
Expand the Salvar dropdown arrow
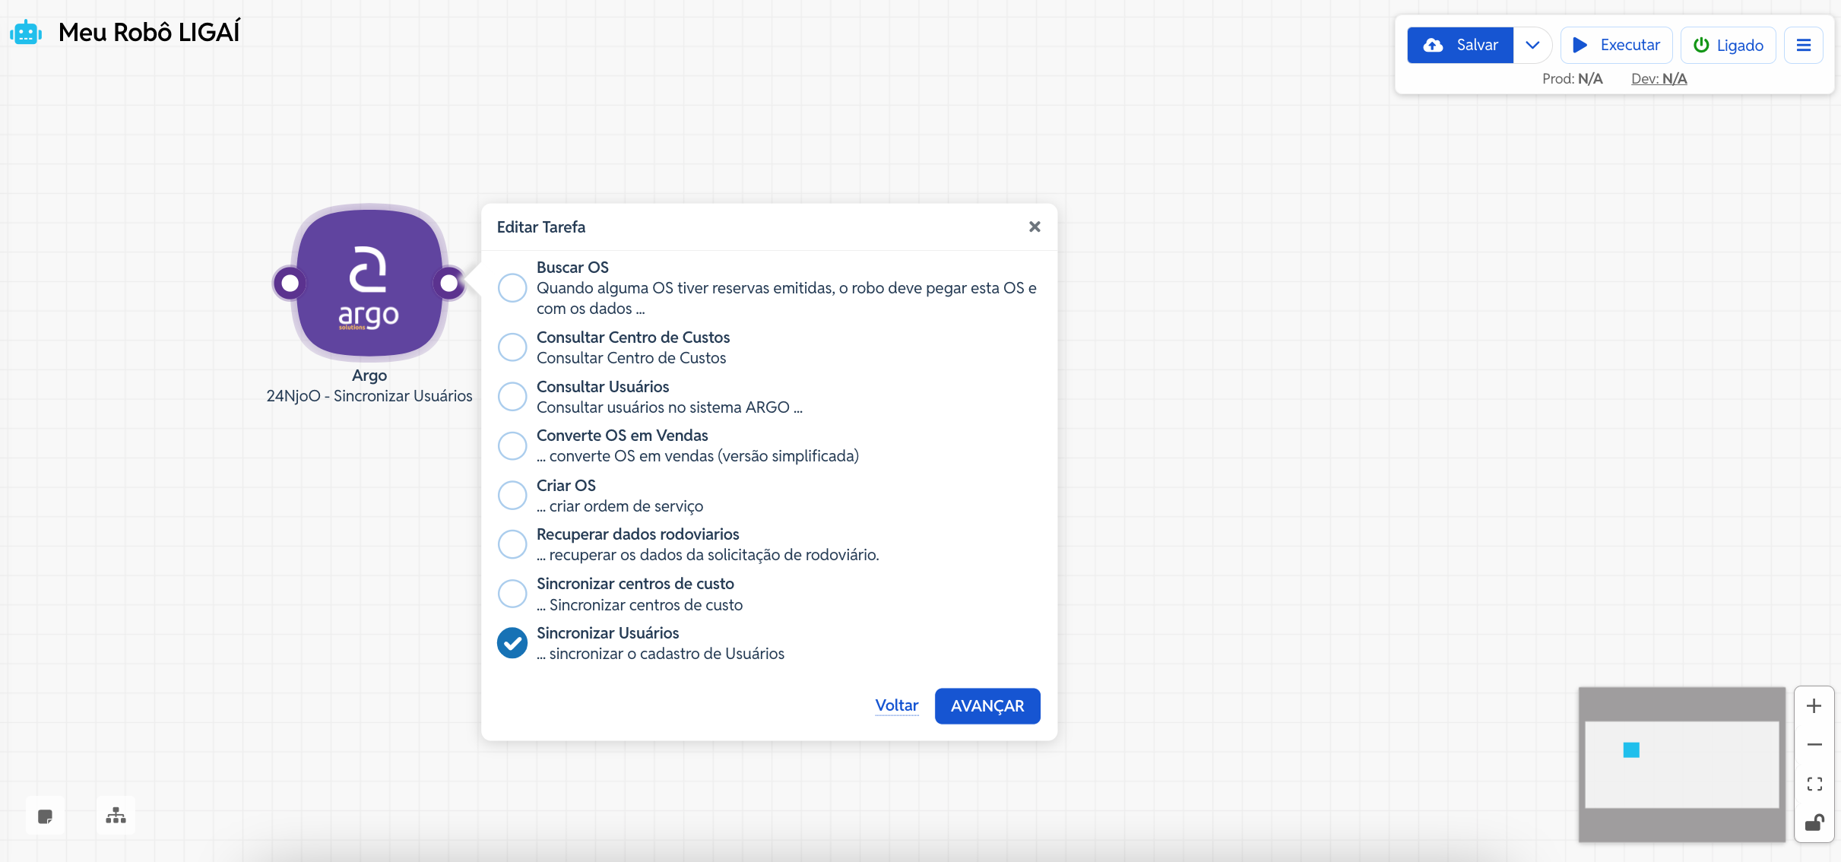(x=1532, y=46)
